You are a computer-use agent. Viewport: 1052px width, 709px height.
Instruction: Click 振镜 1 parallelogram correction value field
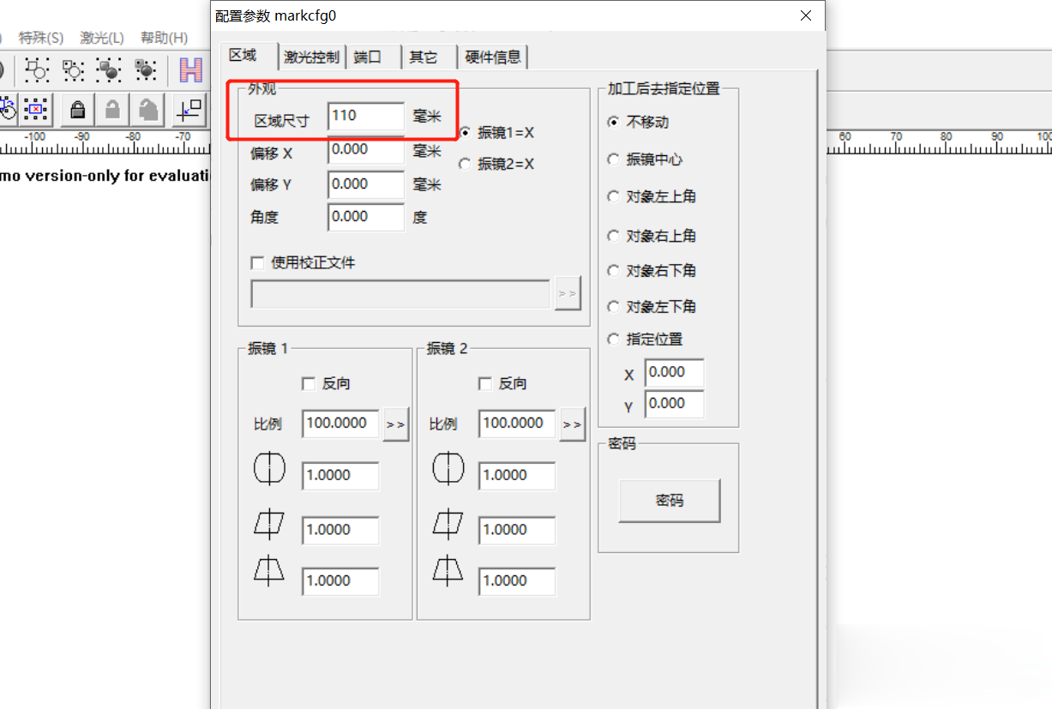tap(340, 530)
